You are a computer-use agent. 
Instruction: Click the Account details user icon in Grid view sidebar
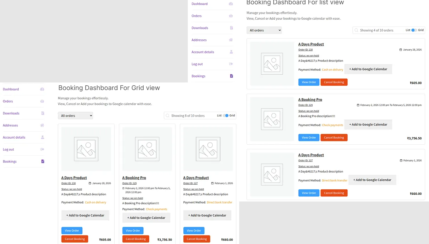click(42, 138)
